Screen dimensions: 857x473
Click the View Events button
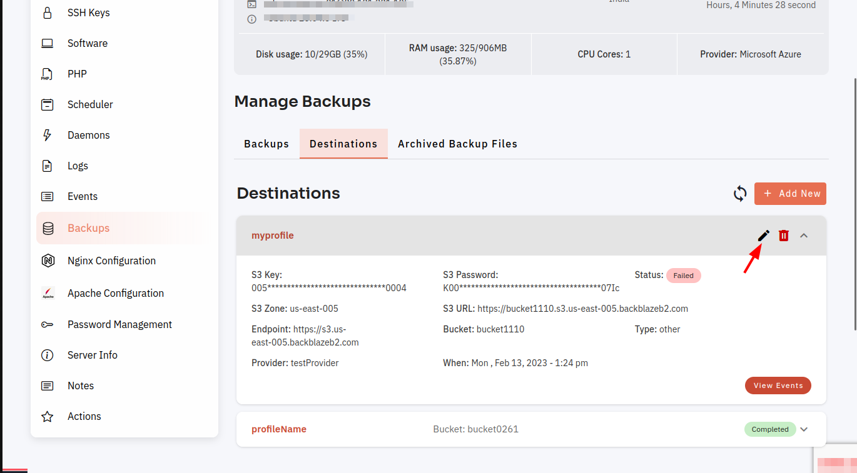(x=778, y=386)
